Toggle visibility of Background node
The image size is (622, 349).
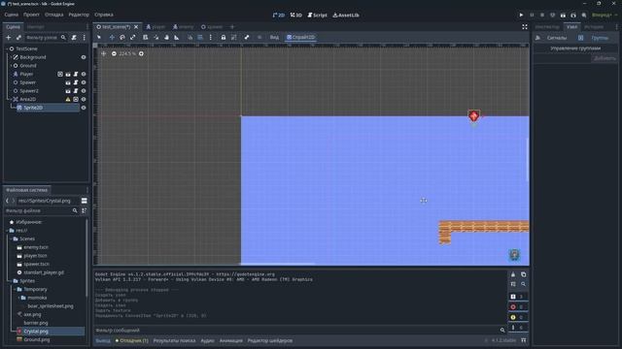click(84, 57)
